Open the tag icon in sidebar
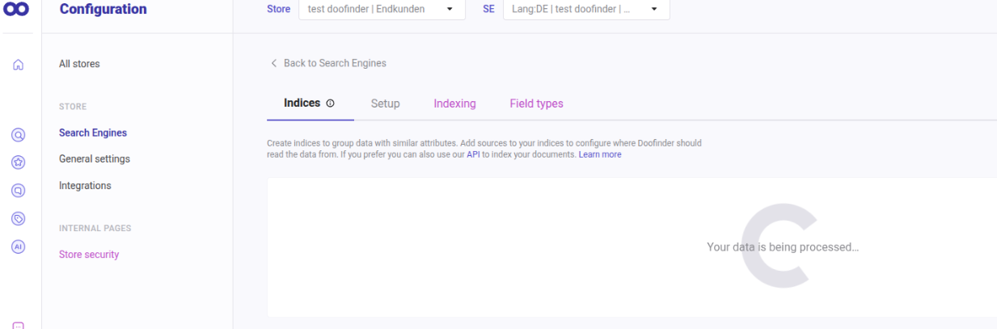This screenshot has height=329, width=997. (x=17, y=218)
